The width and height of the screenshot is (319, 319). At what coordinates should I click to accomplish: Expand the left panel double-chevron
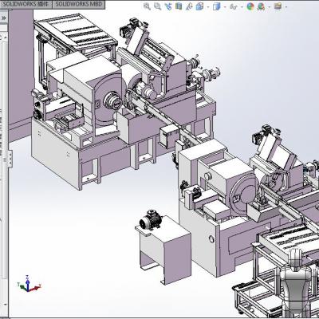click(4, 18)
